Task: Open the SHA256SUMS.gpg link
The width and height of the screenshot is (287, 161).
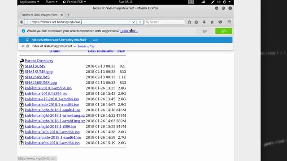Action: [41, 82]
